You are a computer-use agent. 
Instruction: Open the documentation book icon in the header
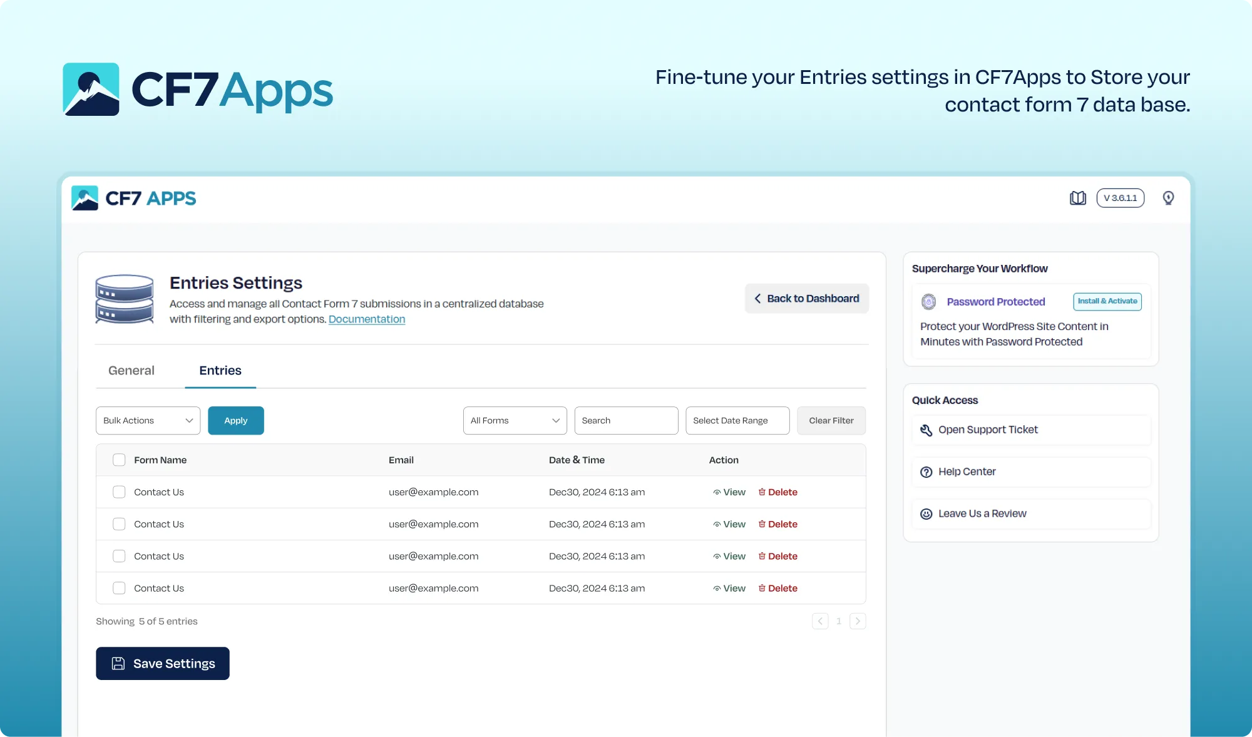tap(1077, 198)
